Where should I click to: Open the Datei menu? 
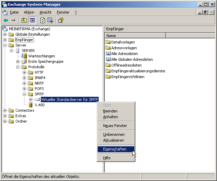14,12
